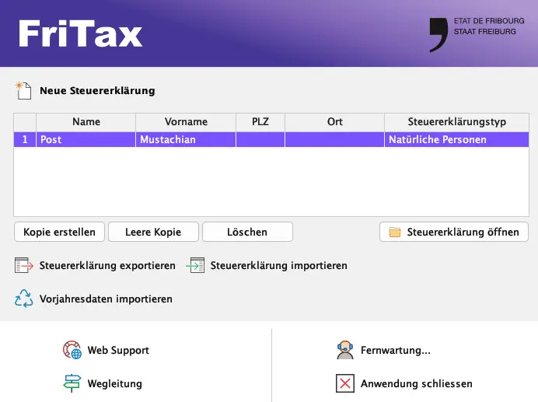Click Kopie erstellen button

[59, 232]
